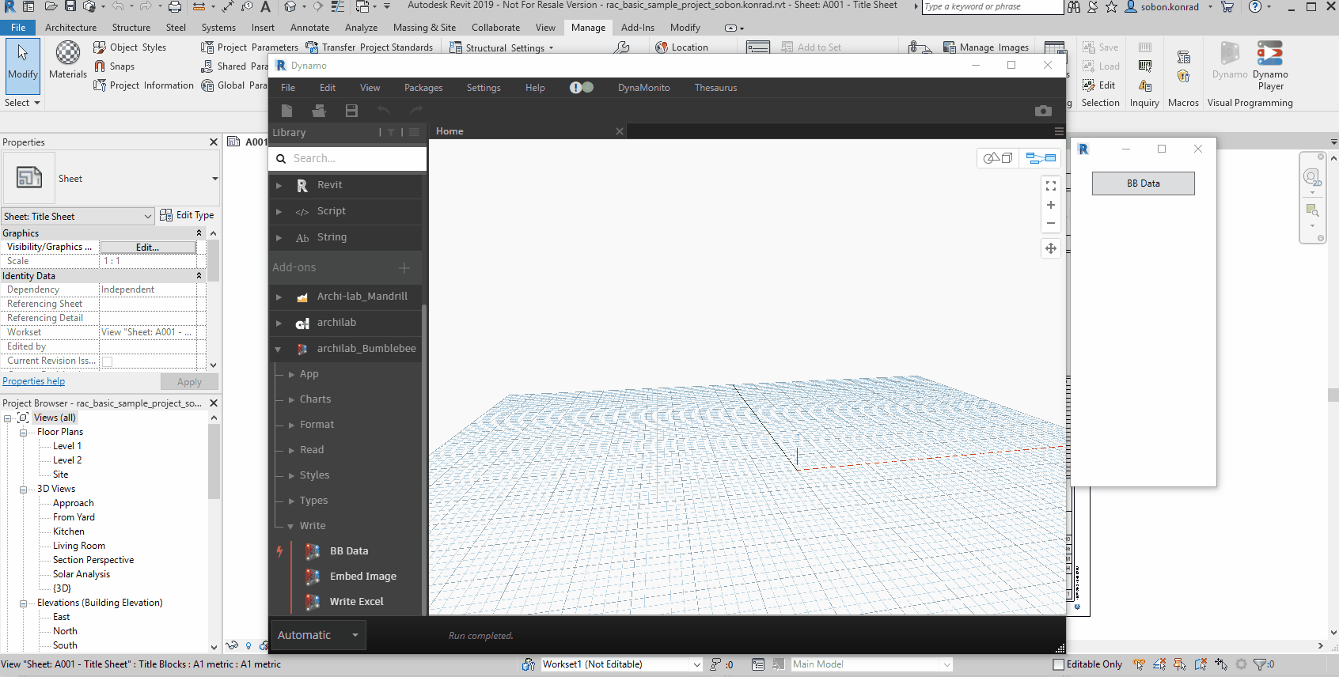The height and width of the screenshot is (677, 1339).
Task: Select the Home workspace tab in Dynamo
Action: 449,131
